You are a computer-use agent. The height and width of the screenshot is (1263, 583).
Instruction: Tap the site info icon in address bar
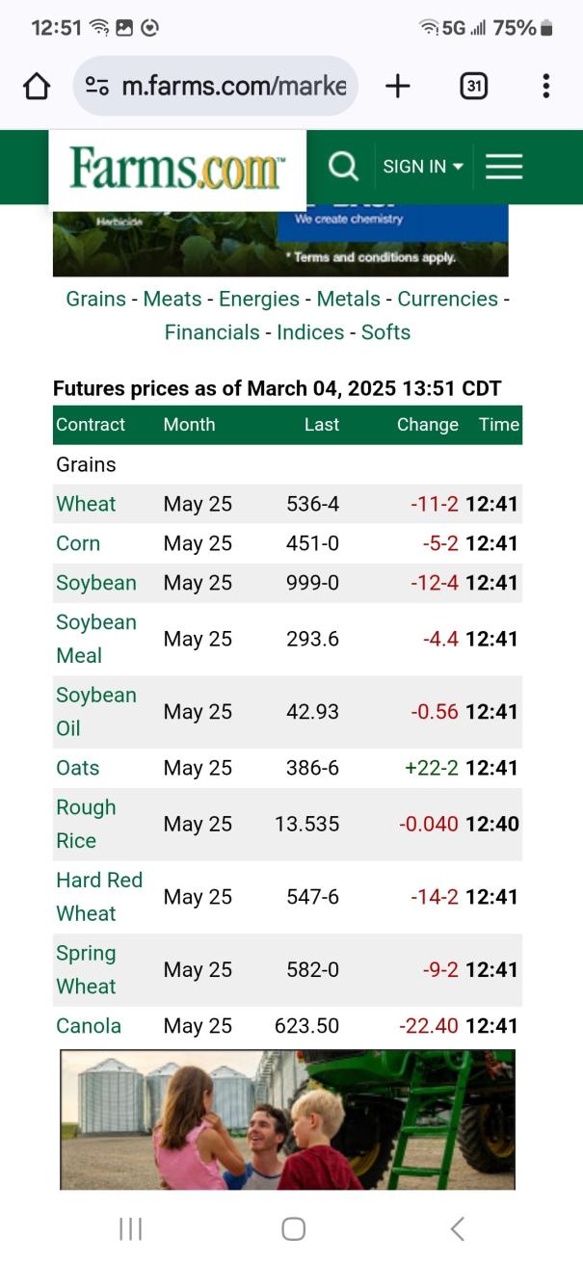click(97, 87)
